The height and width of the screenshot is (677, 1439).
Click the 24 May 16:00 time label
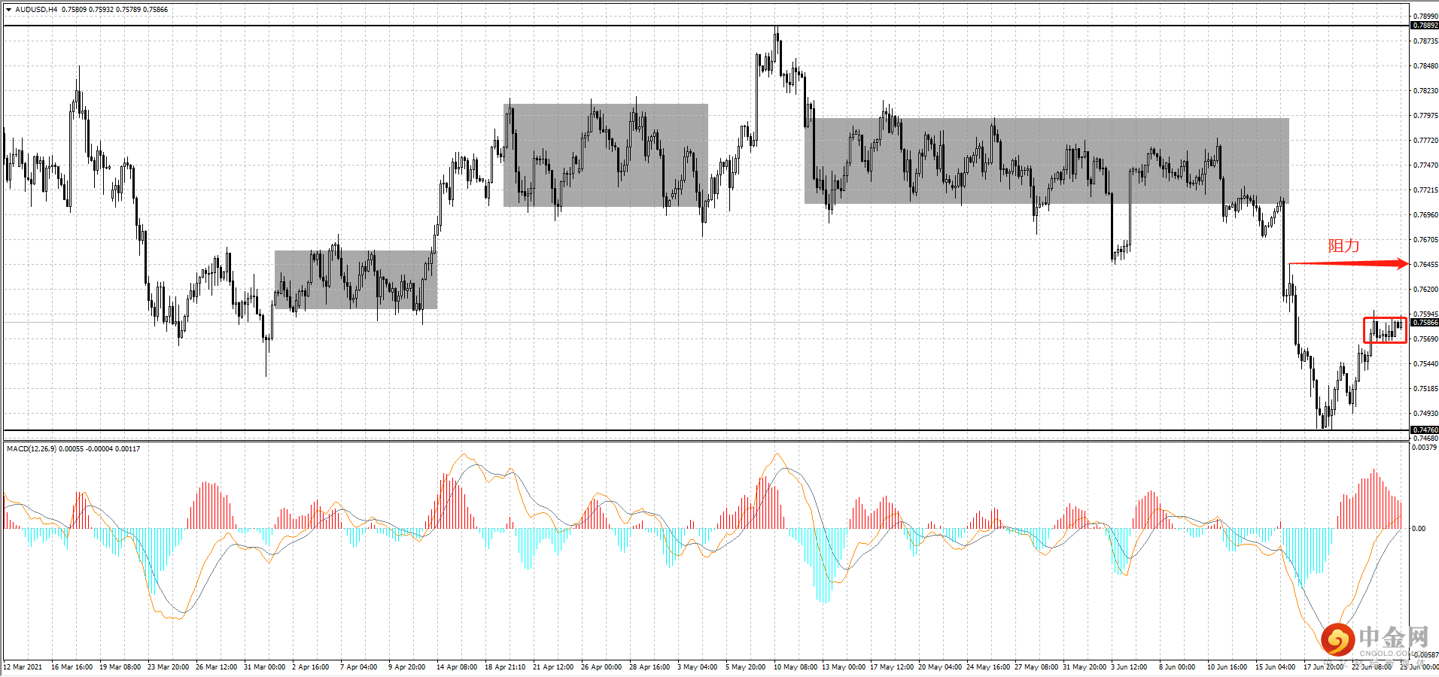988,667
